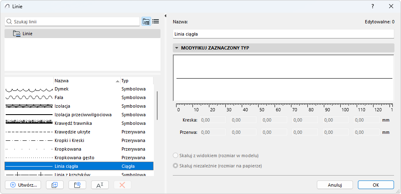This screenshot has width=401, height=194.
Task: Confirm with the OK button
Action: (376, 185)
